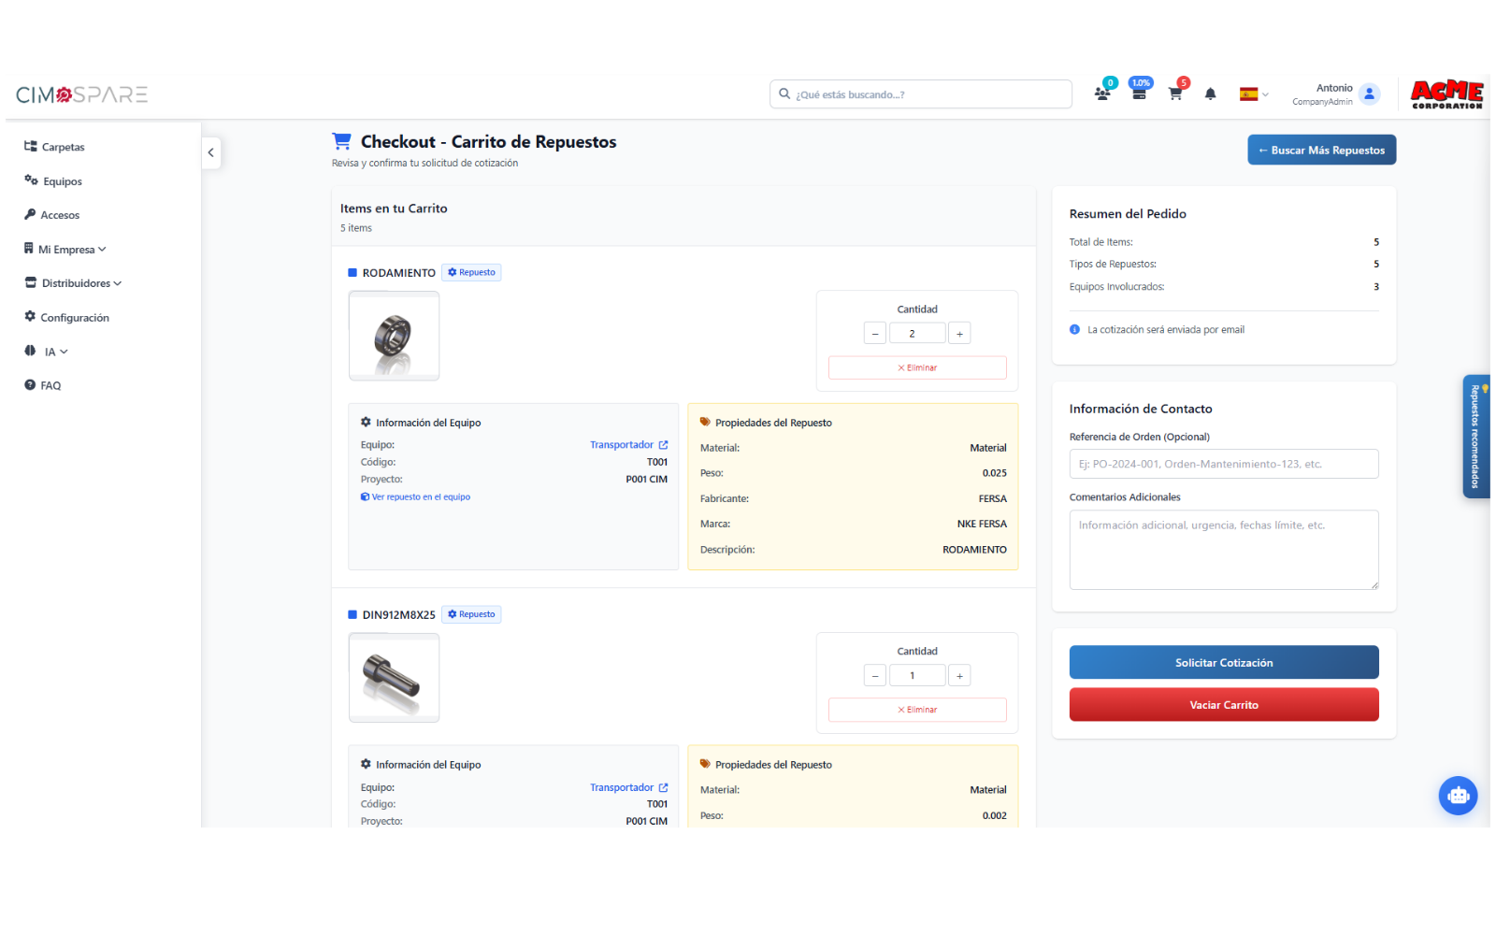Click the storage usage percentage icon
Screen dimensions: 1496x935
click(1140, 93)
